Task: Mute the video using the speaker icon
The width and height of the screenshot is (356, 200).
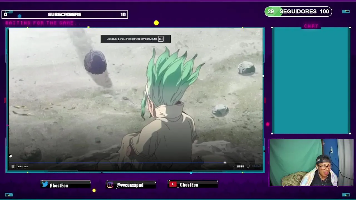Action: [x=234, y=166]
